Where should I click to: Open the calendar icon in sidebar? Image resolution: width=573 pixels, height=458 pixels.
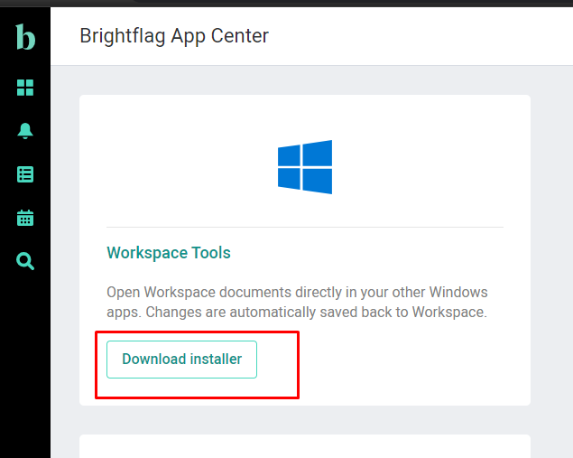(25, 218)
